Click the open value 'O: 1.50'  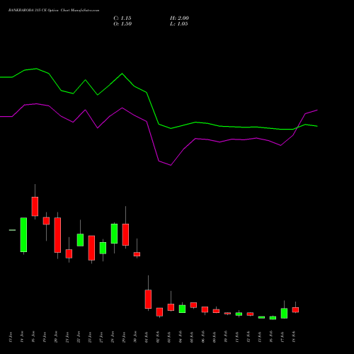point(122,24)
